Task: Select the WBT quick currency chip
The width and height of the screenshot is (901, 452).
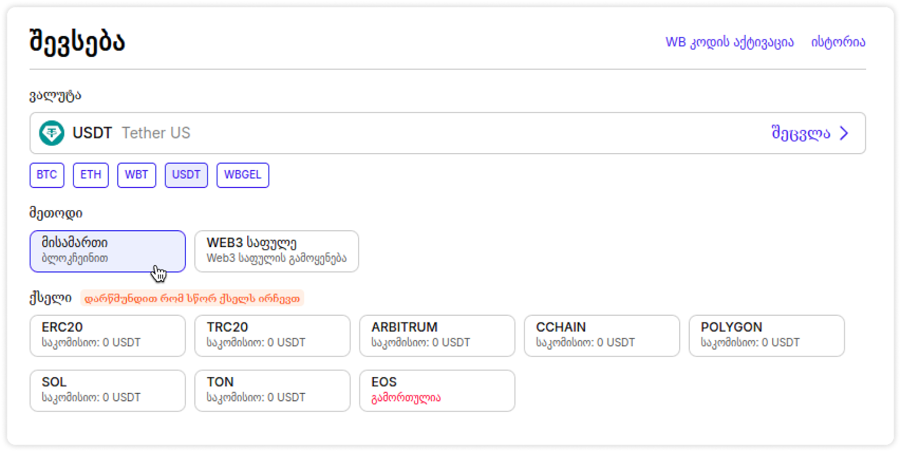Action: click(136, 175)
